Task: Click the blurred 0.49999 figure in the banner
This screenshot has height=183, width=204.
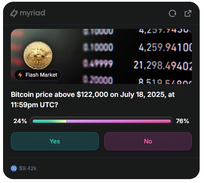Action: 98,64
